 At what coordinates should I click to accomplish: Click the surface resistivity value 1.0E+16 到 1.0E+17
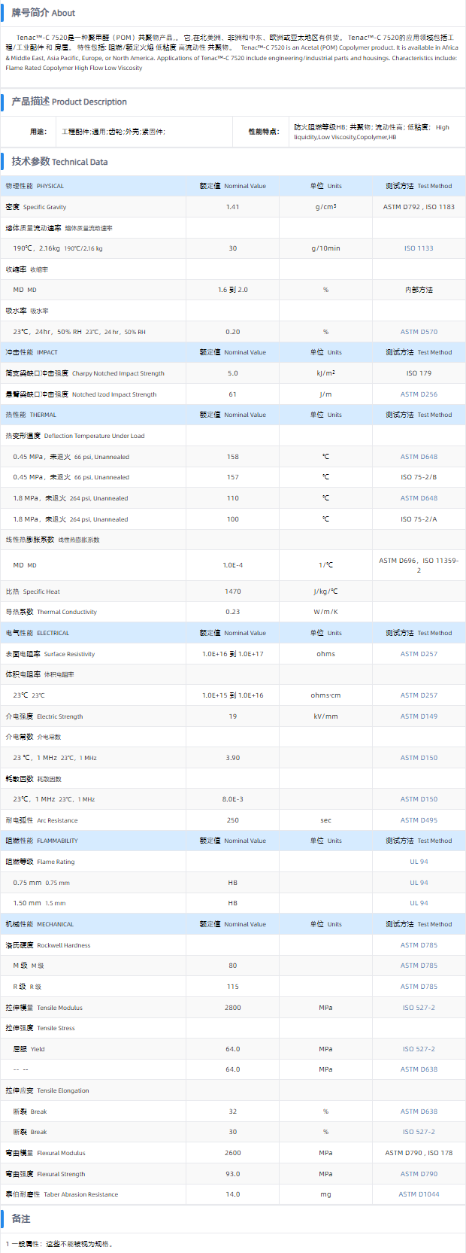click(x=233, y=654)
